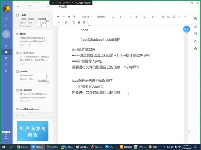Open the My Folders sidebar tab

(6, 52)
